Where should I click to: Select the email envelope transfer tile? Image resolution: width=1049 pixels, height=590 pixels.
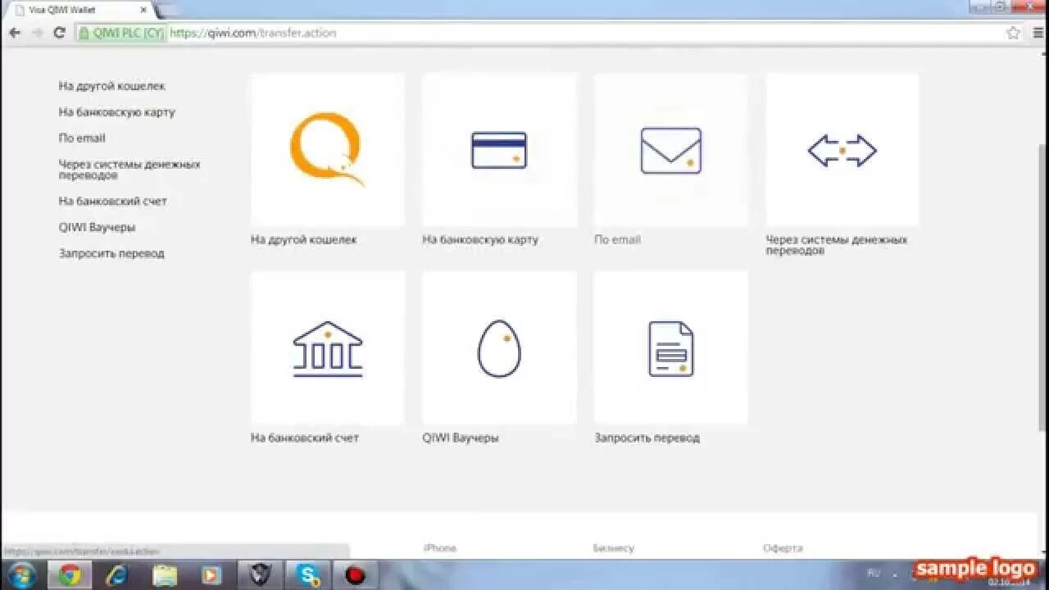click(x=670, y=150)
